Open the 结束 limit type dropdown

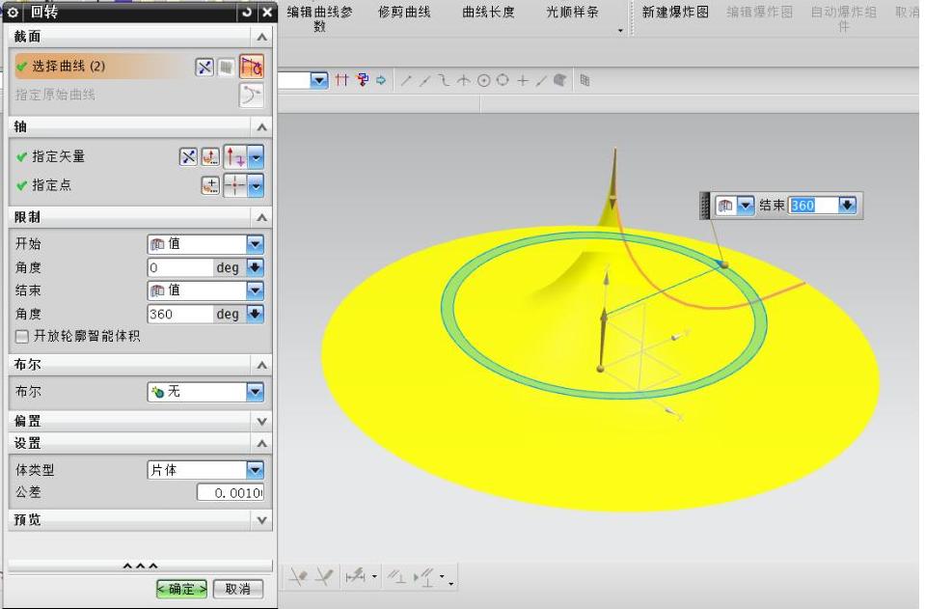[x=255, y=291]
